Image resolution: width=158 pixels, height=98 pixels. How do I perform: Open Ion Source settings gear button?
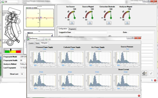(72, 23)
